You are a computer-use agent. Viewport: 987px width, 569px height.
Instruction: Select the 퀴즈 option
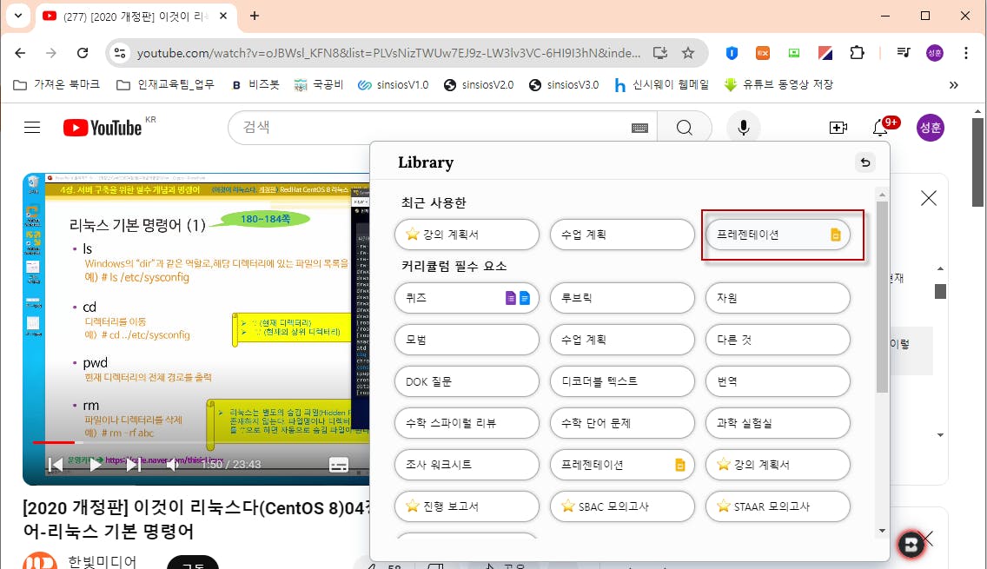[x=467, y=298]
